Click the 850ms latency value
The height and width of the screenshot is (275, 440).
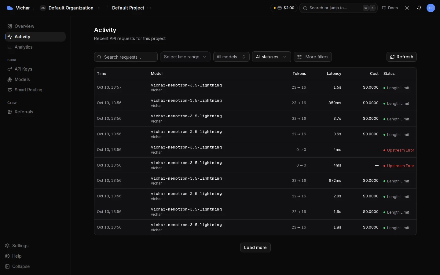335,103
